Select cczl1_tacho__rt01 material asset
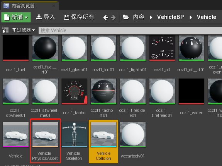The height and width of the screenshot is (166, 222). (x=103, y=98)
